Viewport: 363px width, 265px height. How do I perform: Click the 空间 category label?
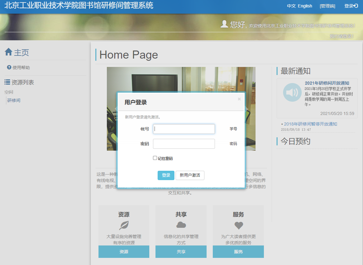9,92
